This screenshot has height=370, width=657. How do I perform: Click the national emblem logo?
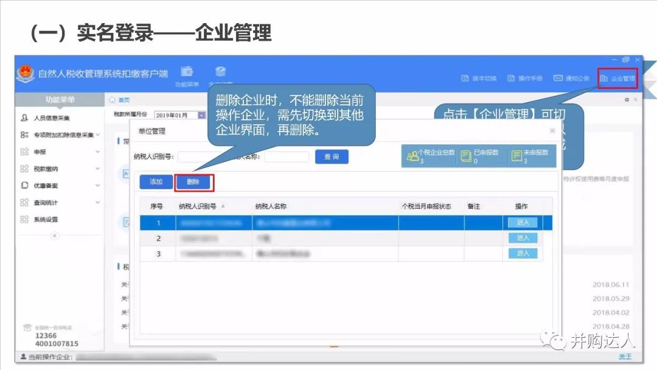pos(26,73)
